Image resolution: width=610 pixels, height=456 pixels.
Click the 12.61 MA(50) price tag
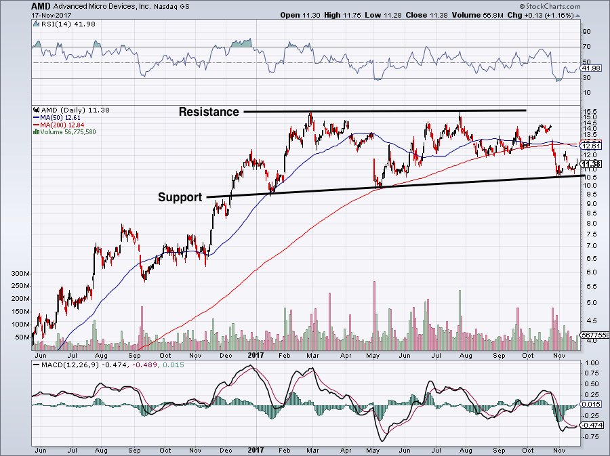click(x=591, y=146)
